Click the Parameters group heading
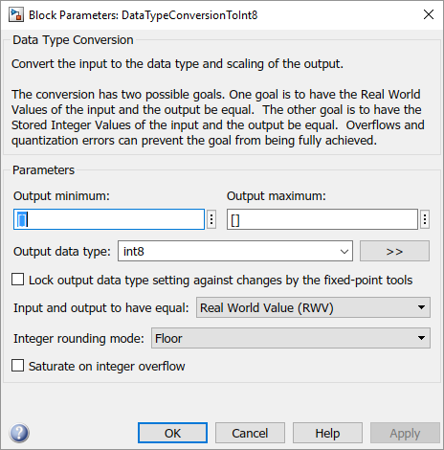This screenshot has height=450, width=444. [x=43, y=170]
